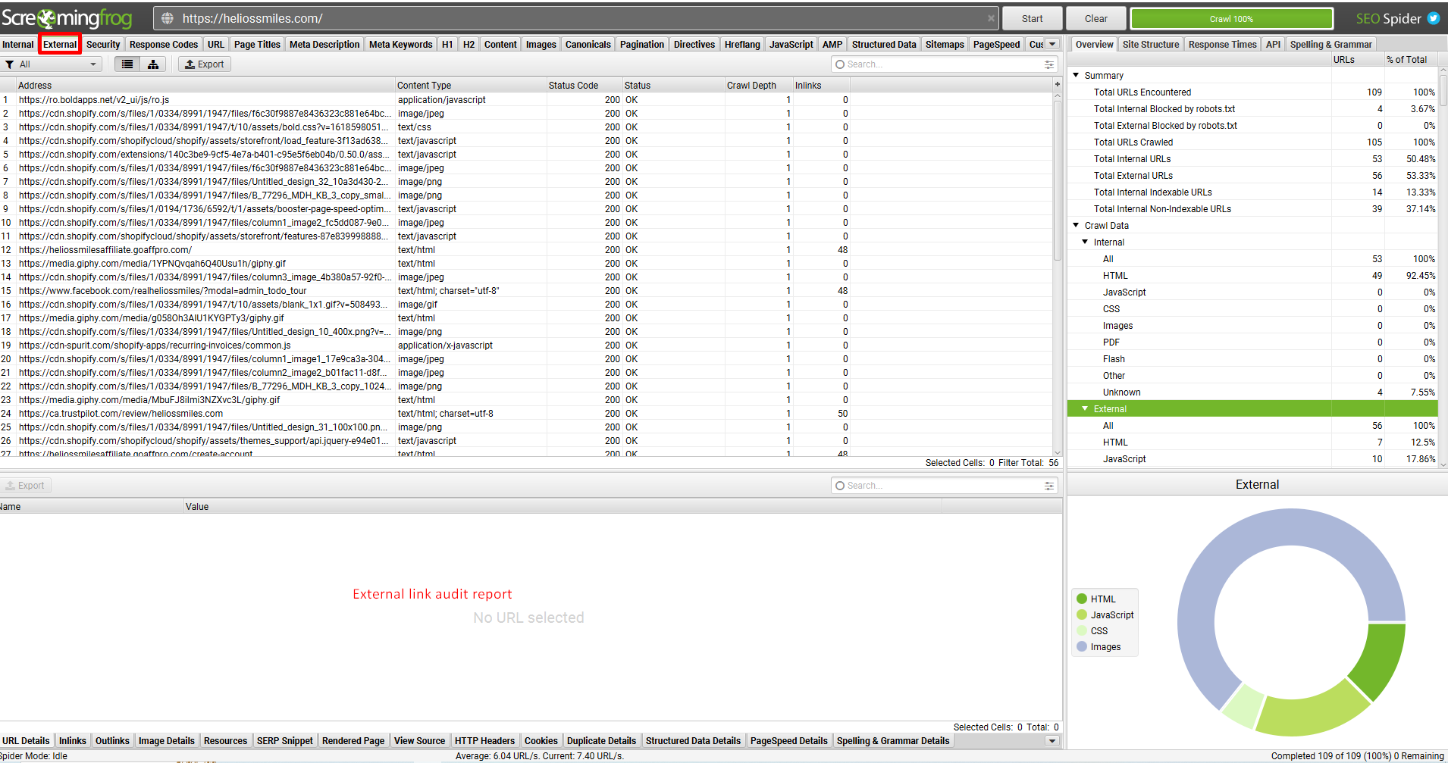Select the ro.boldapps.net ro.js row

(x=526, y=99)
